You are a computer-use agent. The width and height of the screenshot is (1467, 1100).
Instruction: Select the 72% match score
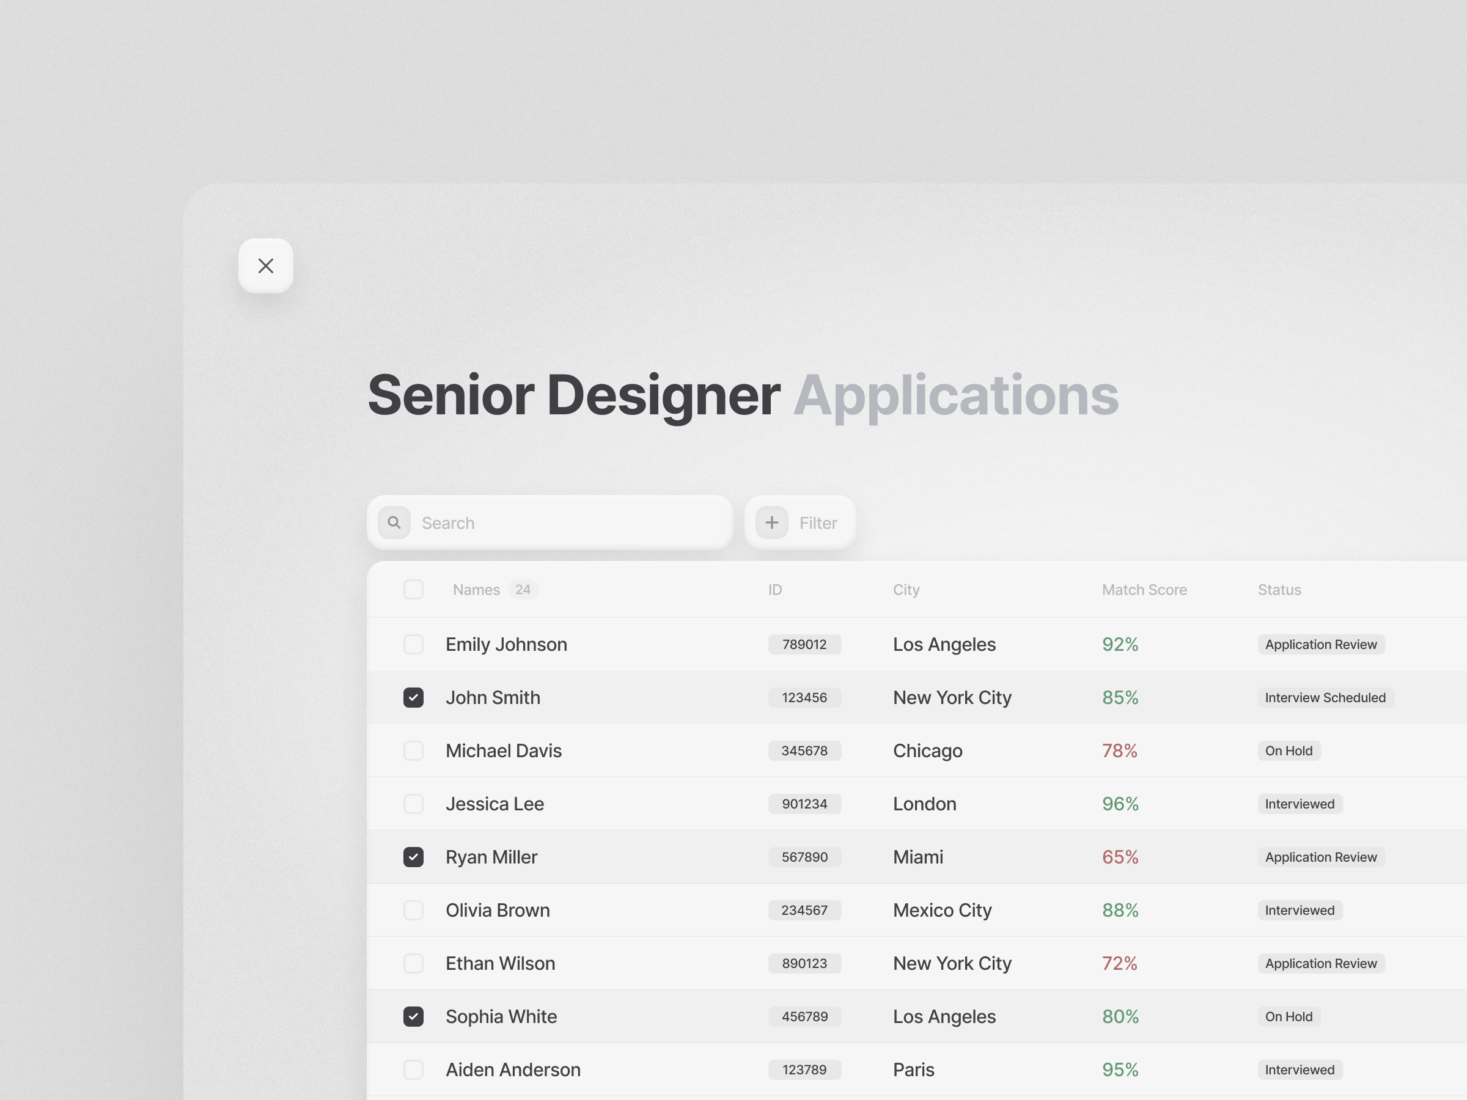pyautogui.click(x=1119, y=963)
